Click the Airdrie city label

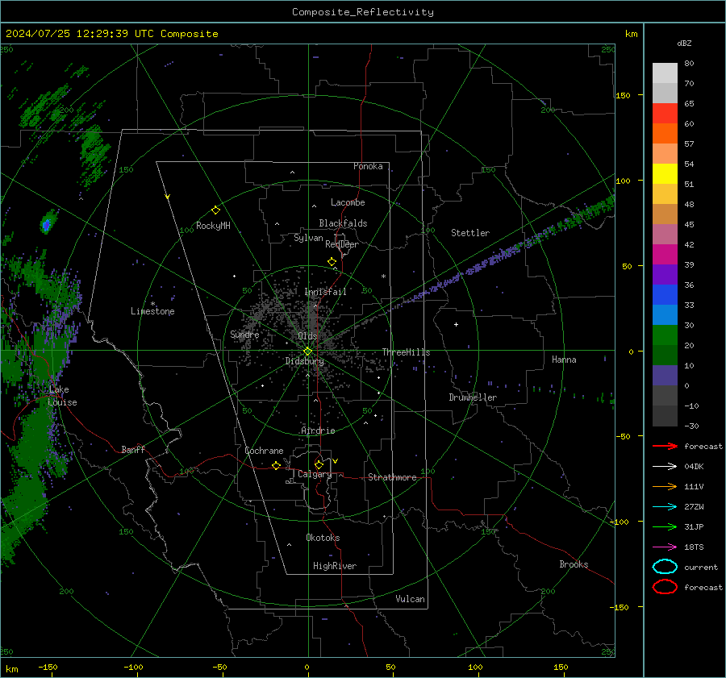[318, 431]
